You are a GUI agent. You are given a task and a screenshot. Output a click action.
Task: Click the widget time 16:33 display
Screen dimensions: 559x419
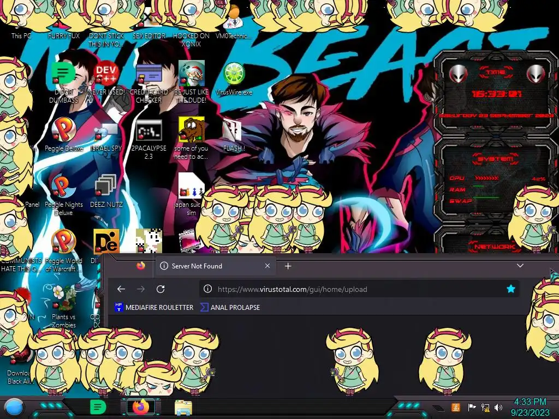pyautogui.click(x=496, y=94)
